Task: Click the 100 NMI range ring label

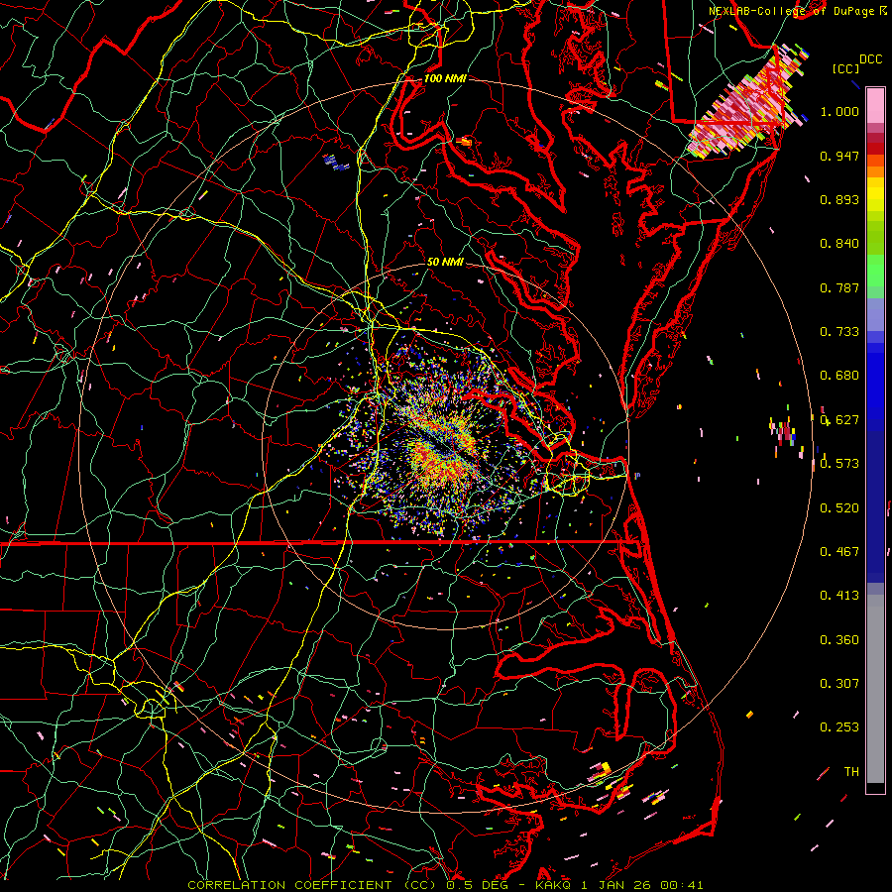Action: [x=445, y=78]
